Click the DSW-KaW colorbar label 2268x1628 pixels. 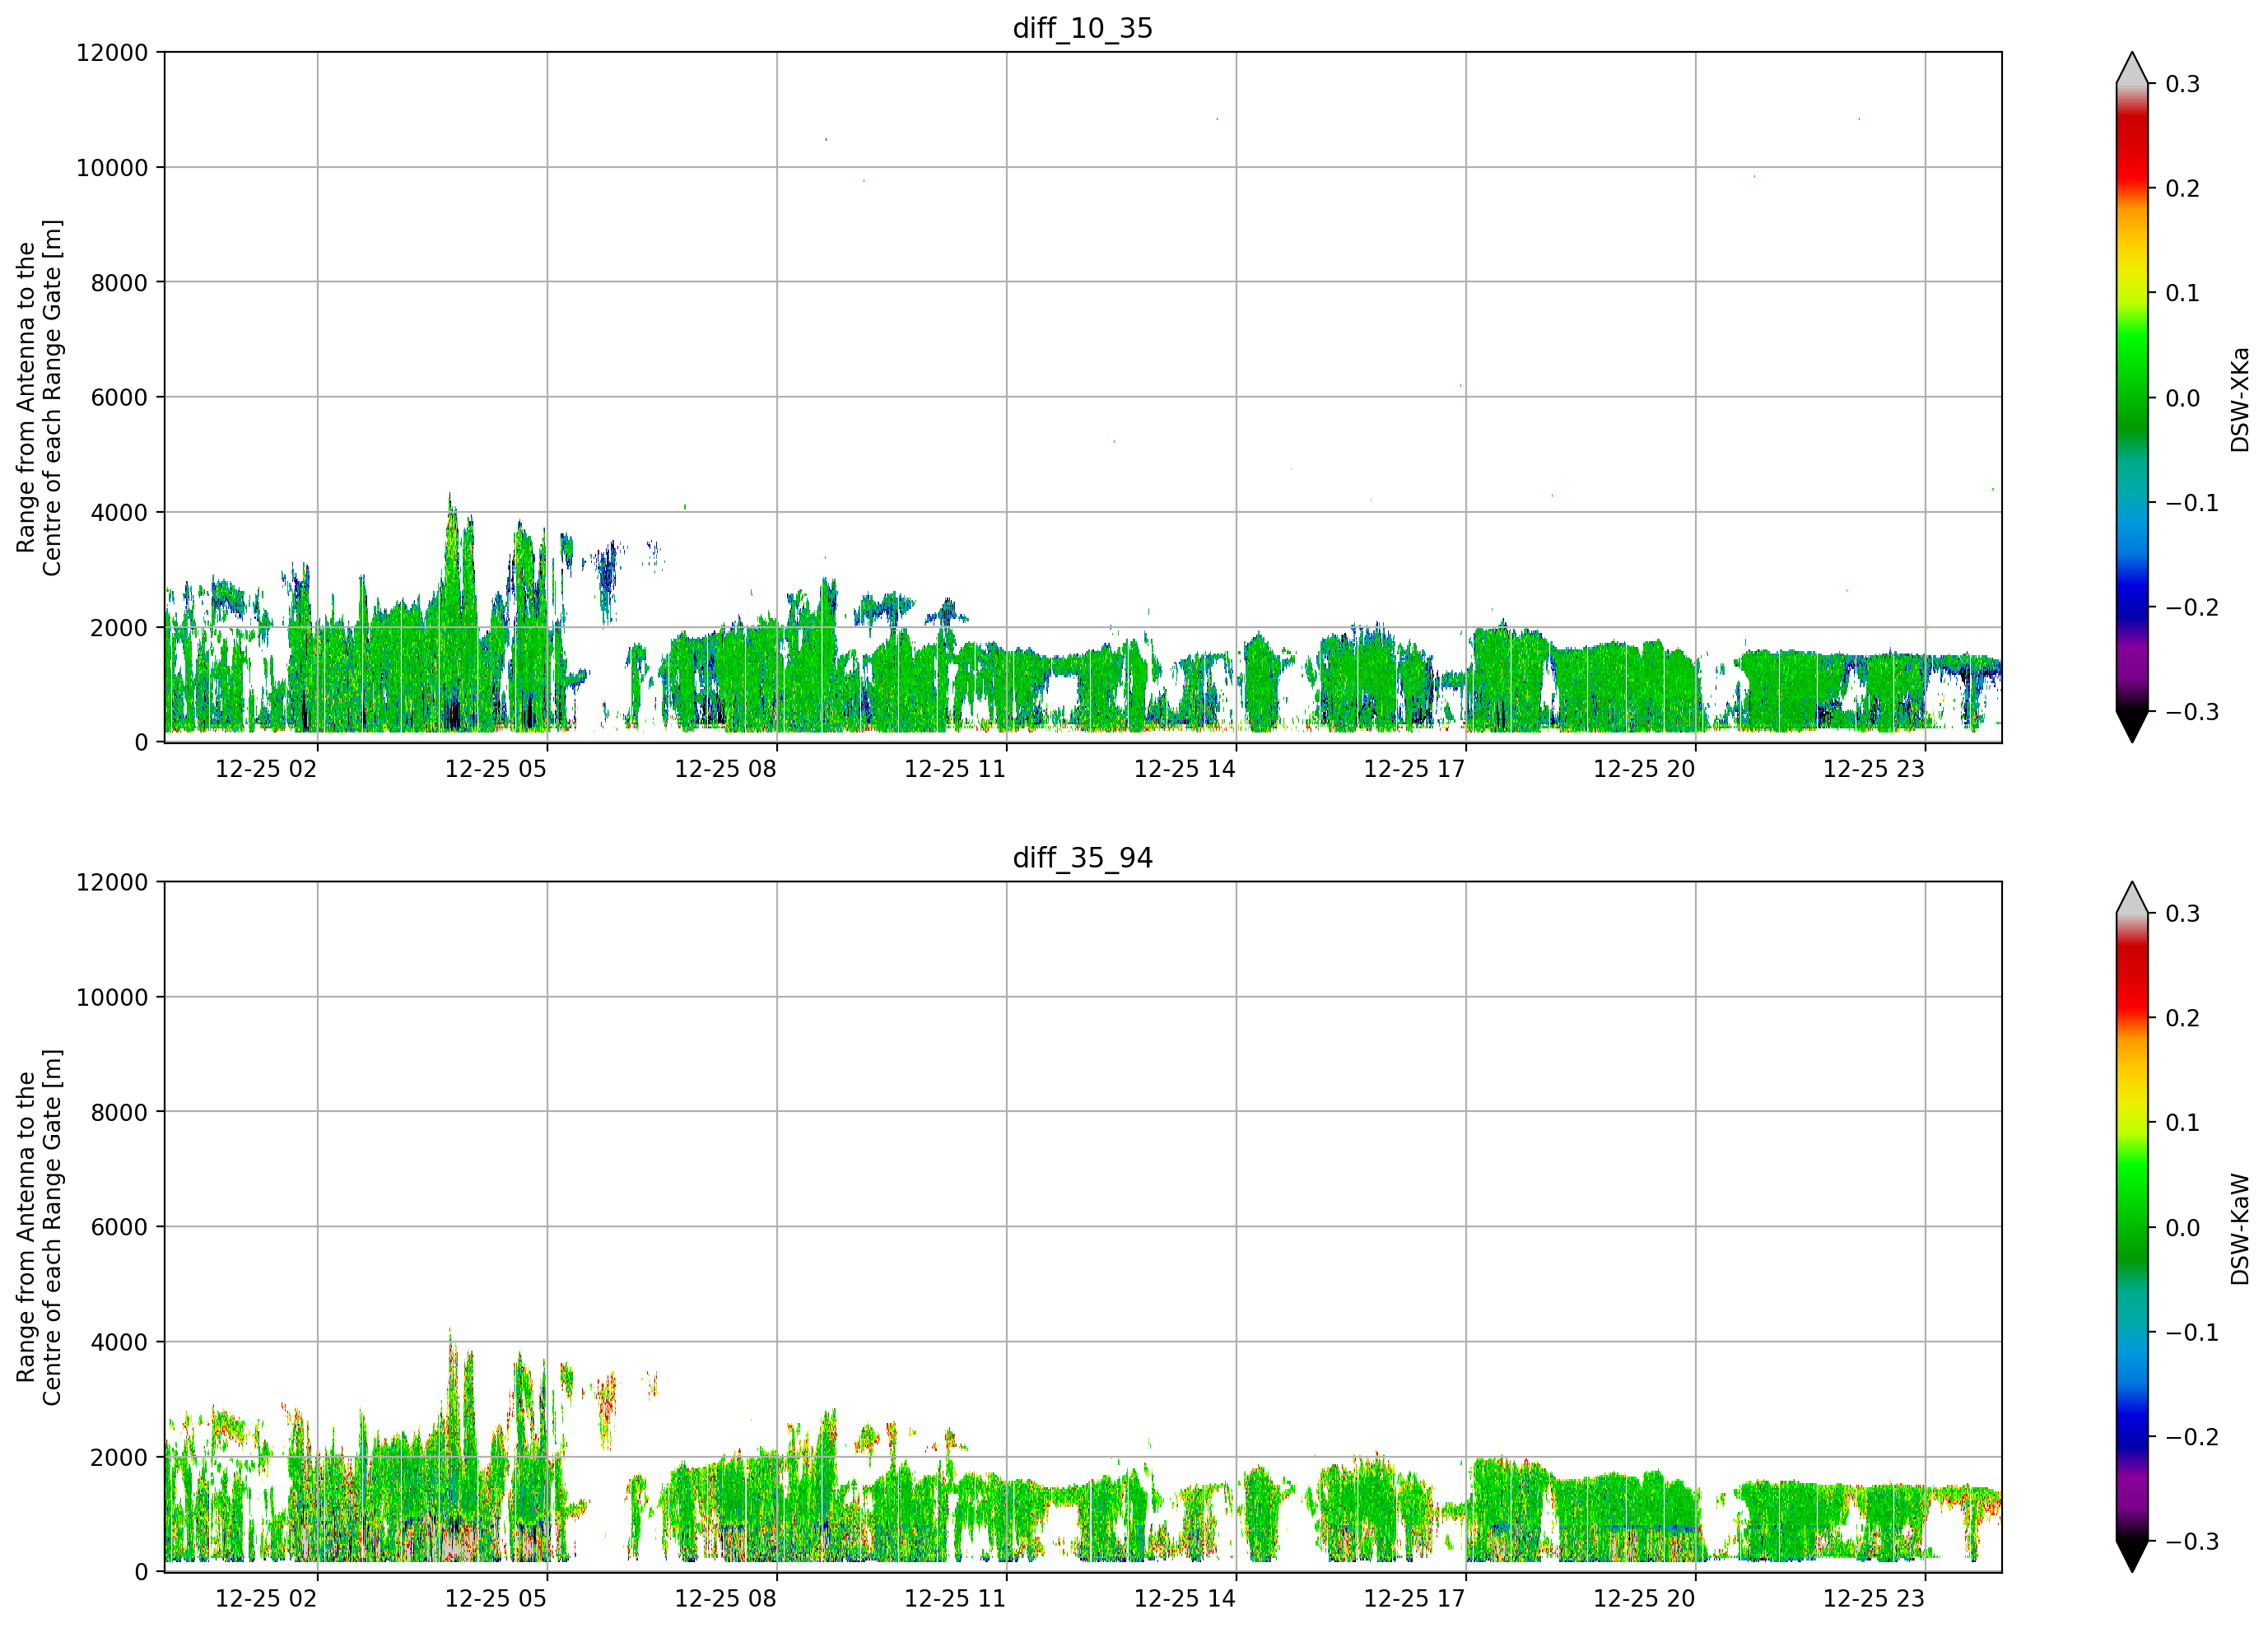click(x=2240, y=1229)
